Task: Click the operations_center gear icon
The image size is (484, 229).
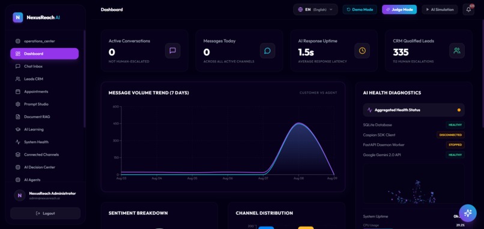Action: [x=18, y=41]
